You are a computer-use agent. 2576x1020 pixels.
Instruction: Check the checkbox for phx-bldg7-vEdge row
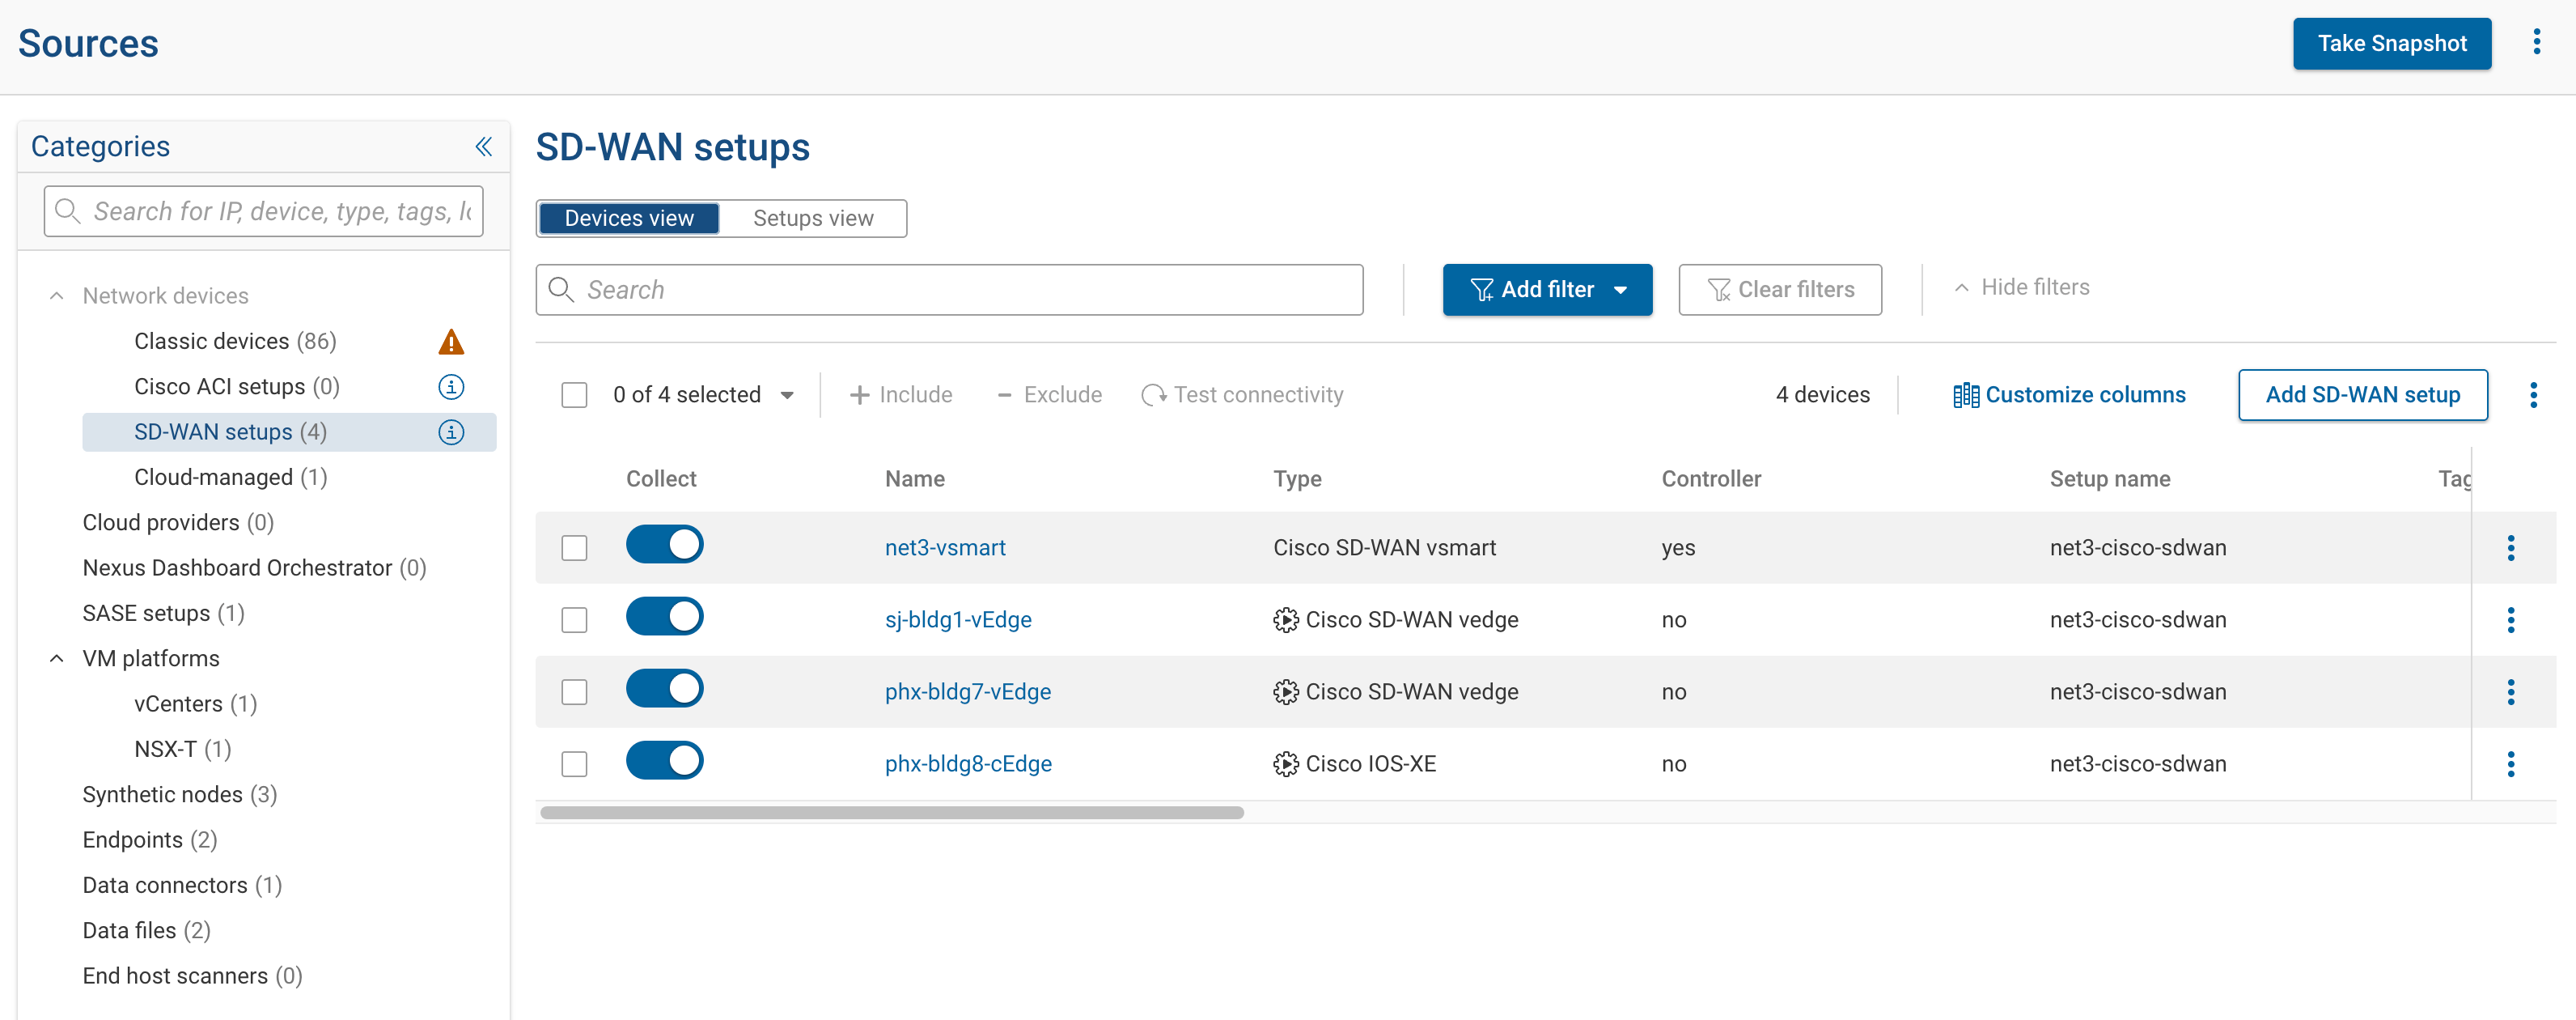[x=574, y=693]
